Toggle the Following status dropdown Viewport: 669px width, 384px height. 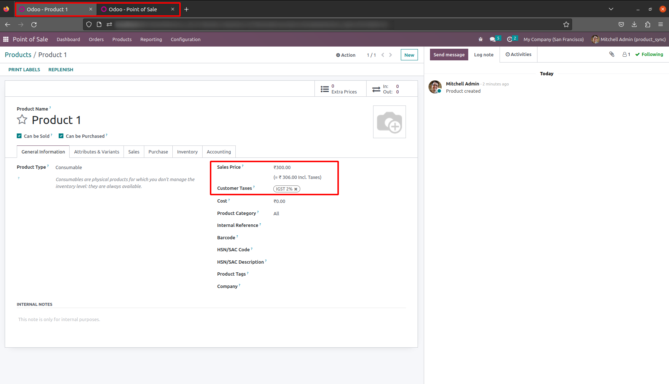coord(649,55)
